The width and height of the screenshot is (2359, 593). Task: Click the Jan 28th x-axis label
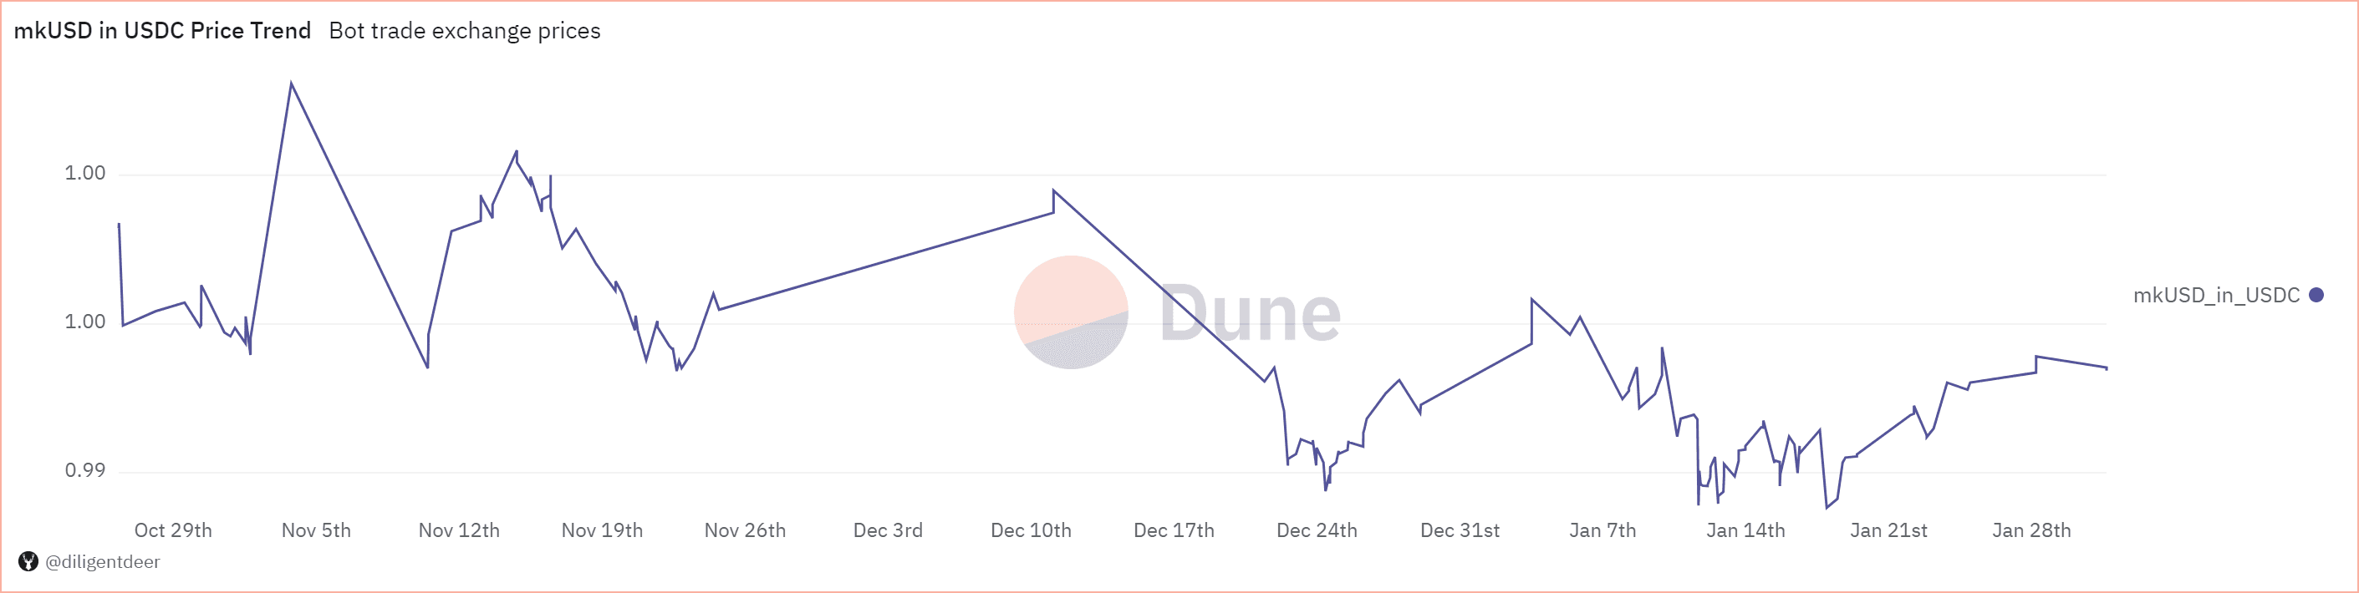(x=2030, y=530)
